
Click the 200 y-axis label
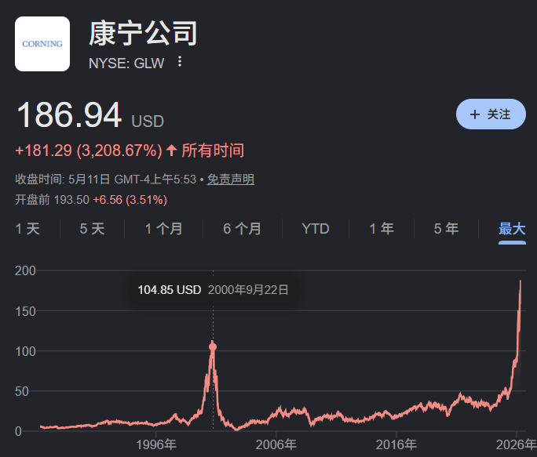click(x=25, y=270)
